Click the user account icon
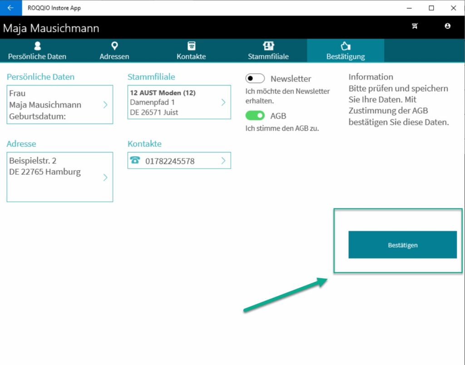 coord(448,26)
